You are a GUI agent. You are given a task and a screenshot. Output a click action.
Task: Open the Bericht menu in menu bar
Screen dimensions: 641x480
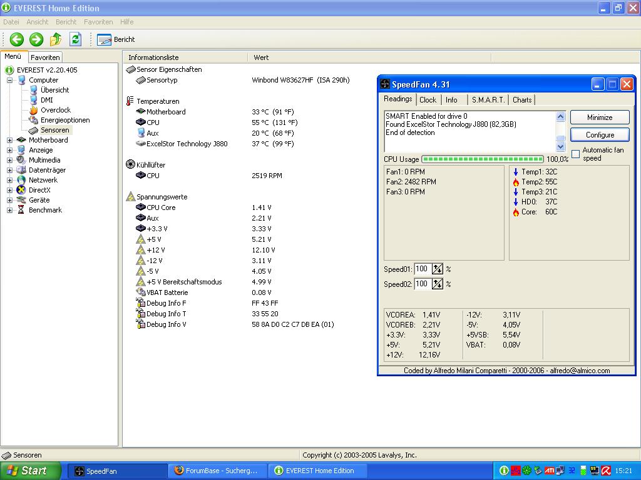tap(66, 22)
